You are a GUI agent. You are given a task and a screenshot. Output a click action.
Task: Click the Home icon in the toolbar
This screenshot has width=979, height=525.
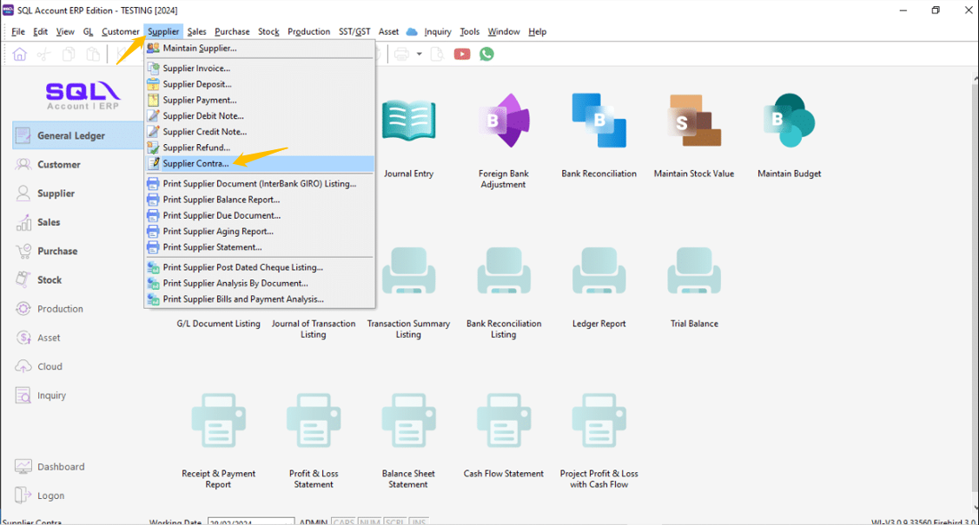[19, 54]
